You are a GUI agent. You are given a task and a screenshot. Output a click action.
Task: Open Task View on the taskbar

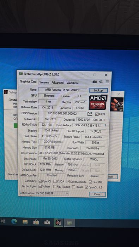pos(3,221)
